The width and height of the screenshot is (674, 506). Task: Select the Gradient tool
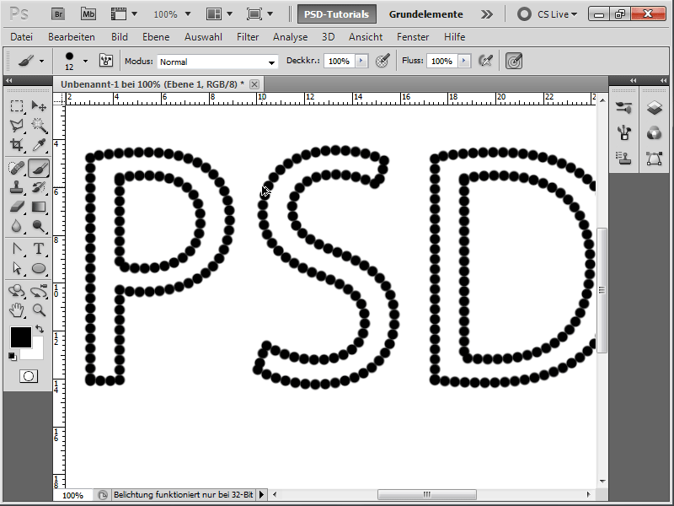pyautogui.click(x=39, y=207)
